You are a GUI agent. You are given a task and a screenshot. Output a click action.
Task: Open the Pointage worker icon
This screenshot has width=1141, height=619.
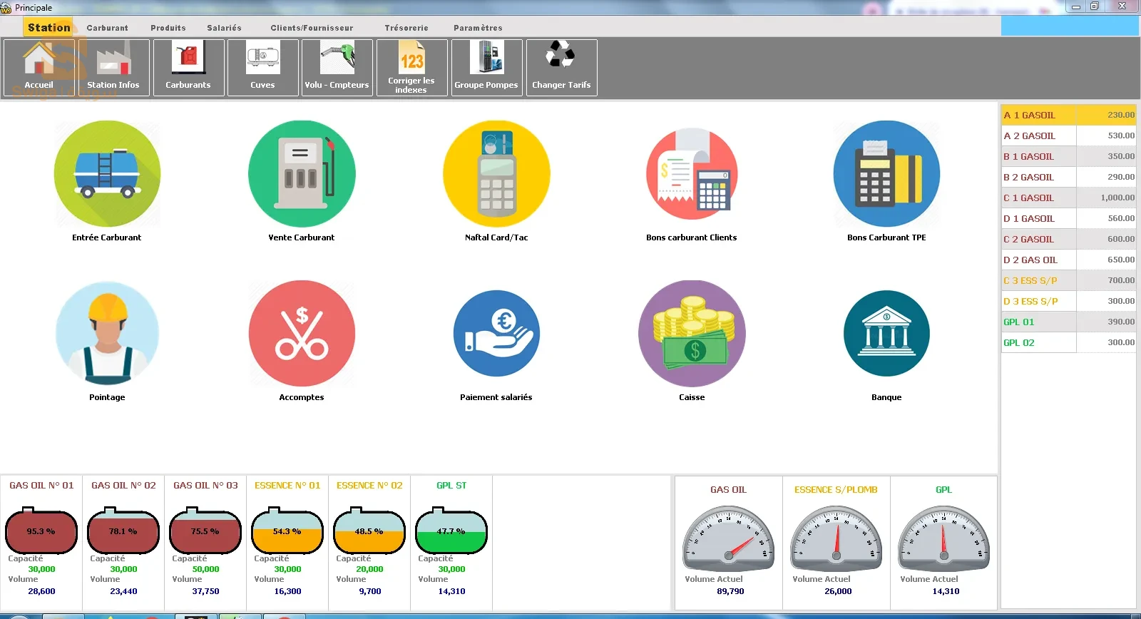coord(107,334)
